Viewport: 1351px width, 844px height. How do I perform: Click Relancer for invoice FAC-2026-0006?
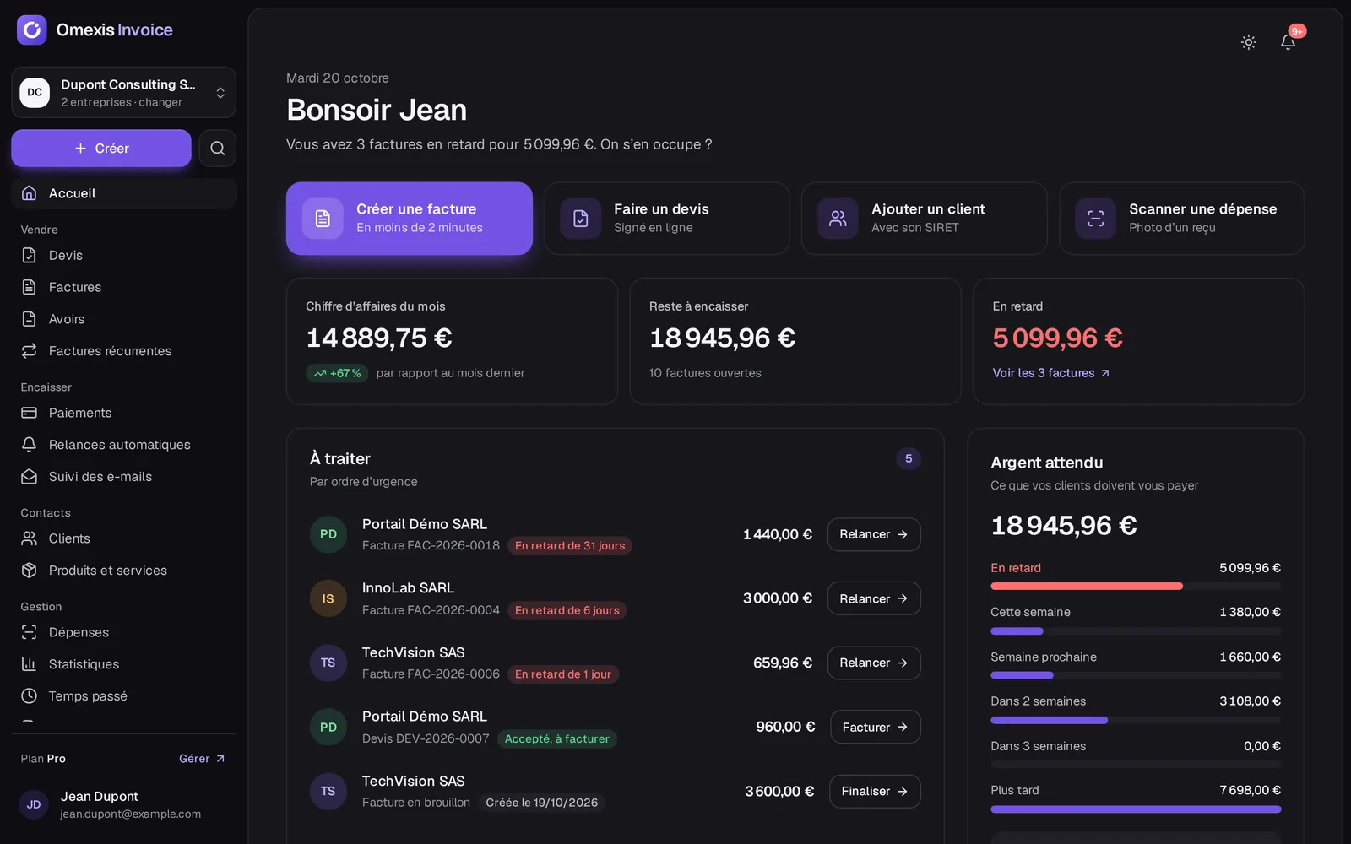874,663
